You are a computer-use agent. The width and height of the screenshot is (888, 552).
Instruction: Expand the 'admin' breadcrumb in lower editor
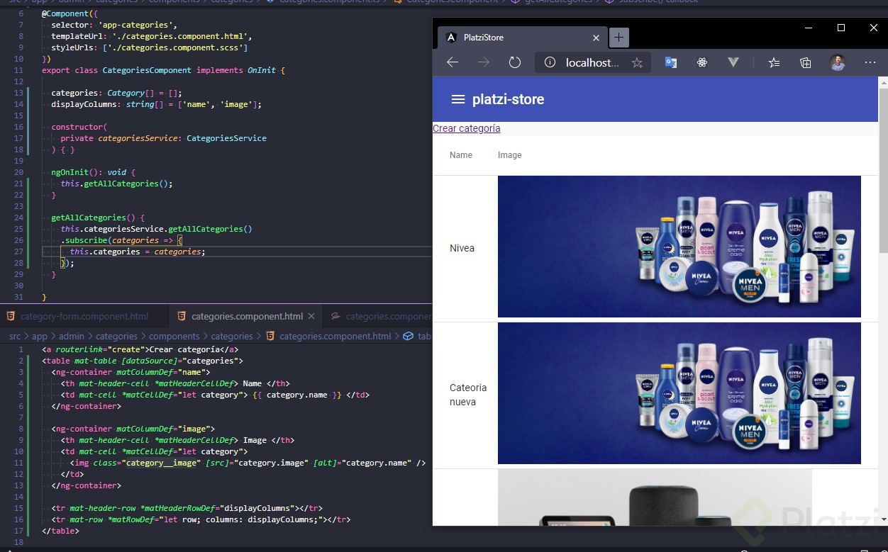(x=71, y=336)
